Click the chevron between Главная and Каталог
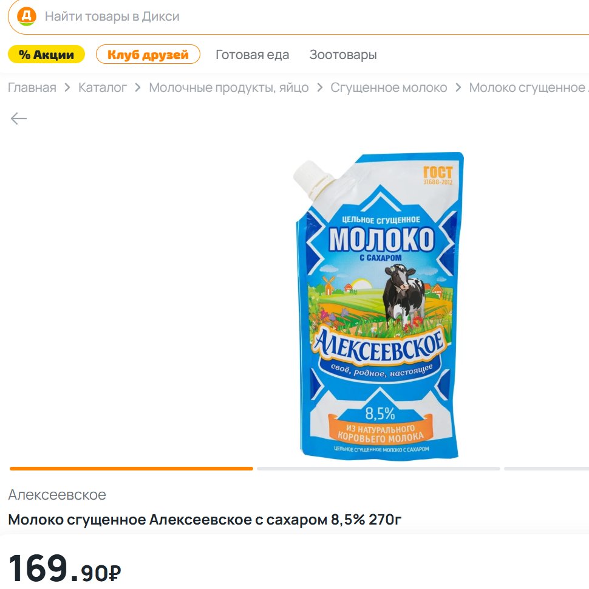Image resolution: width=589 pixels, height=589 pixels. tap(67, 88)
